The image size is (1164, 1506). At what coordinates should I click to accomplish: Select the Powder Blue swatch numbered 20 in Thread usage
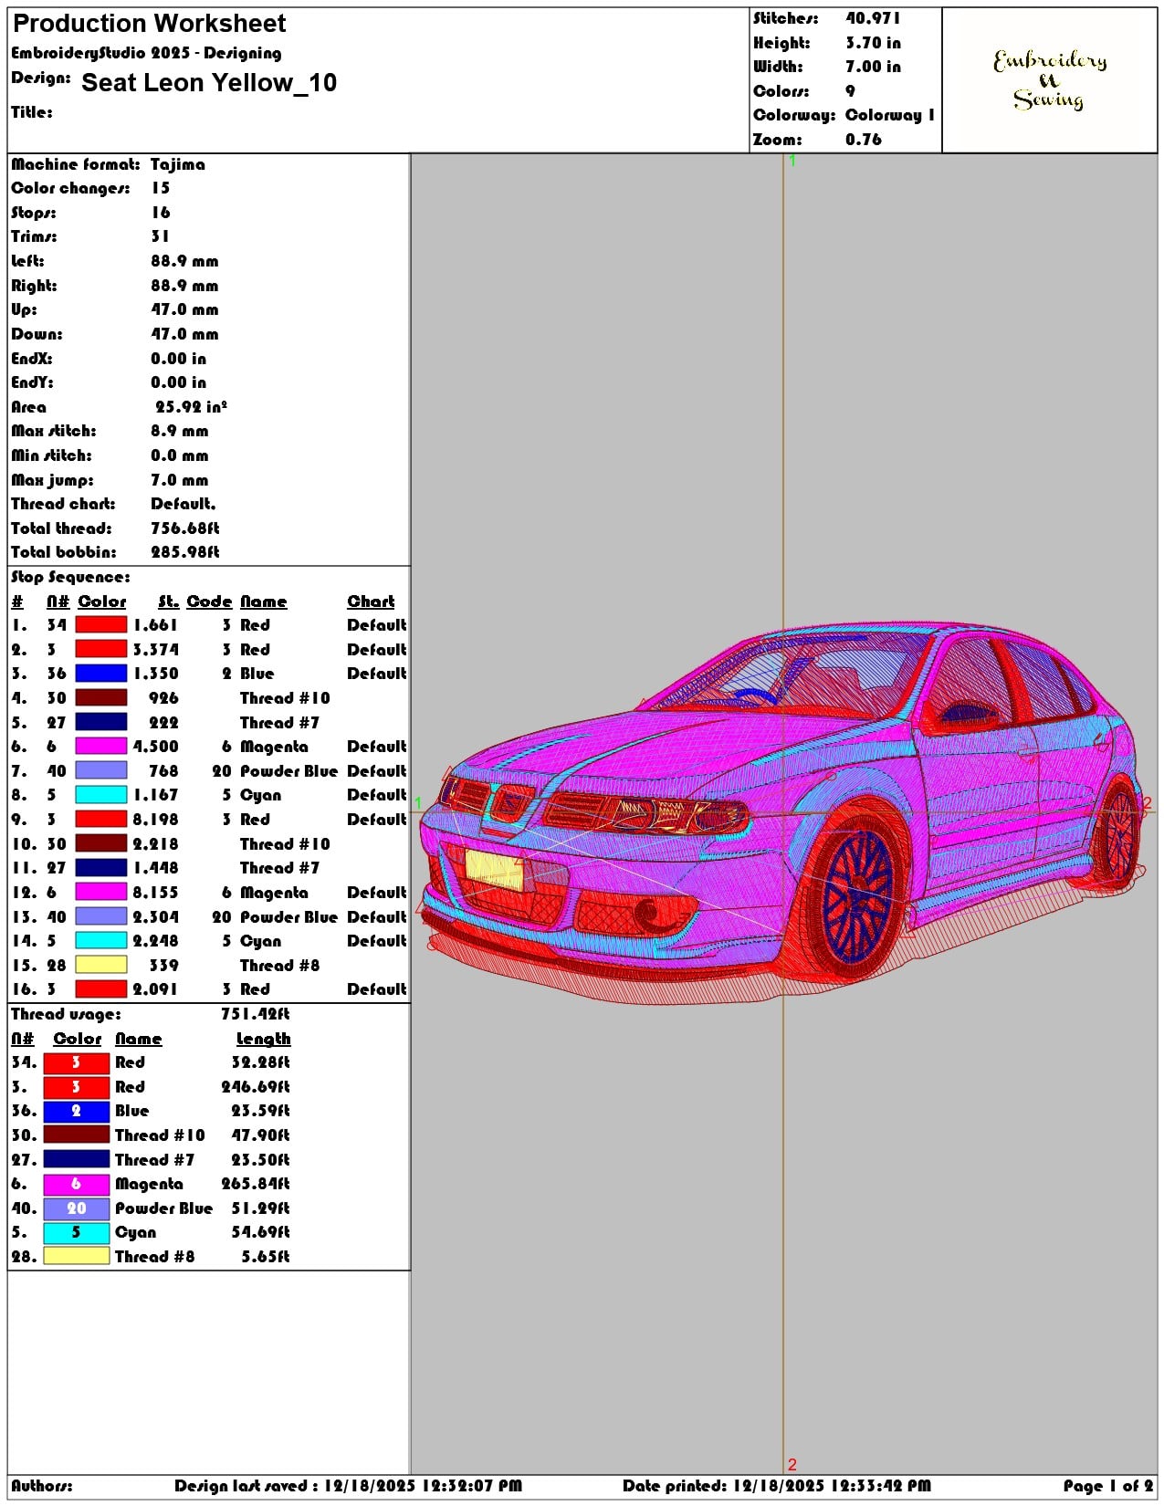coord(77,1208)
